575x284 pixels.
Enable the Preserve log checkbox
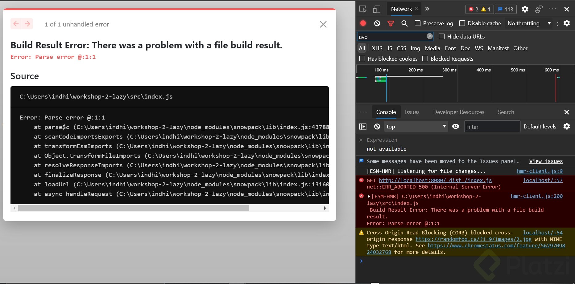pyautogui.click(x=418, y=23)
